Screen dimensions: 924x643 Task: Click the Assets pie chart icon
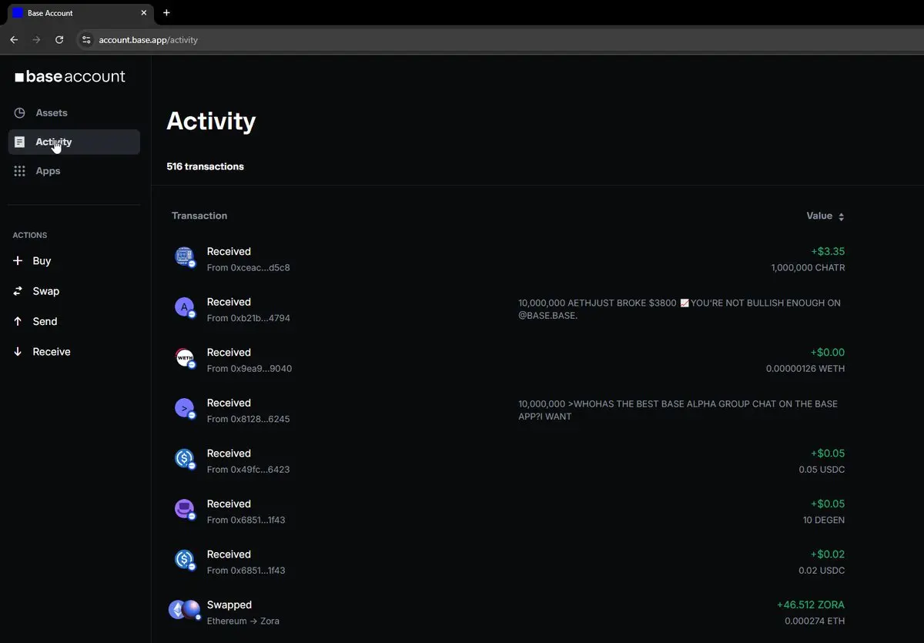[x=20, y=112]
